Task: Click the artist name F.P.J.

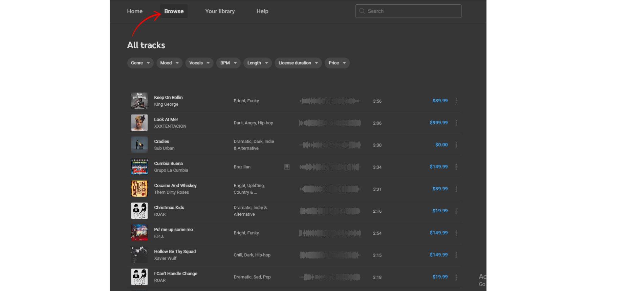Action: click(159, 236)
